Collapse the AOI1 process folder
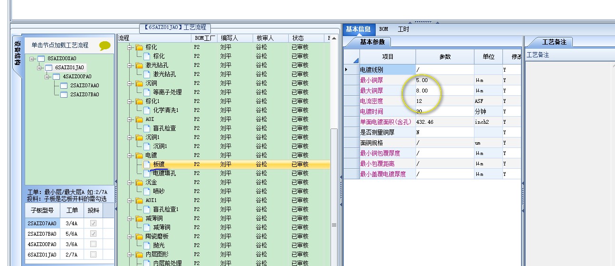 129,201
